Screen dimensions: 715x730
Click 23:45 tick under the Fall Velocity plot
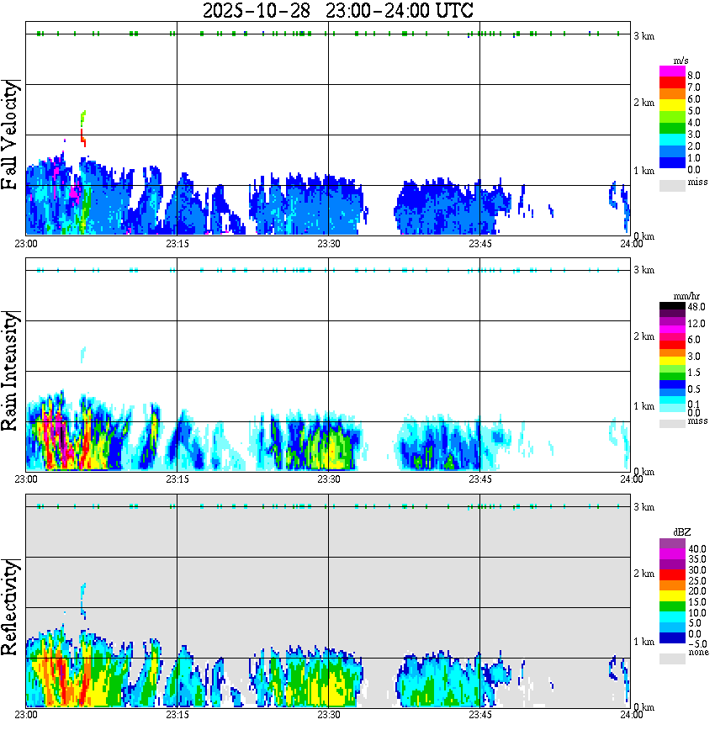[x=480, y=244]
